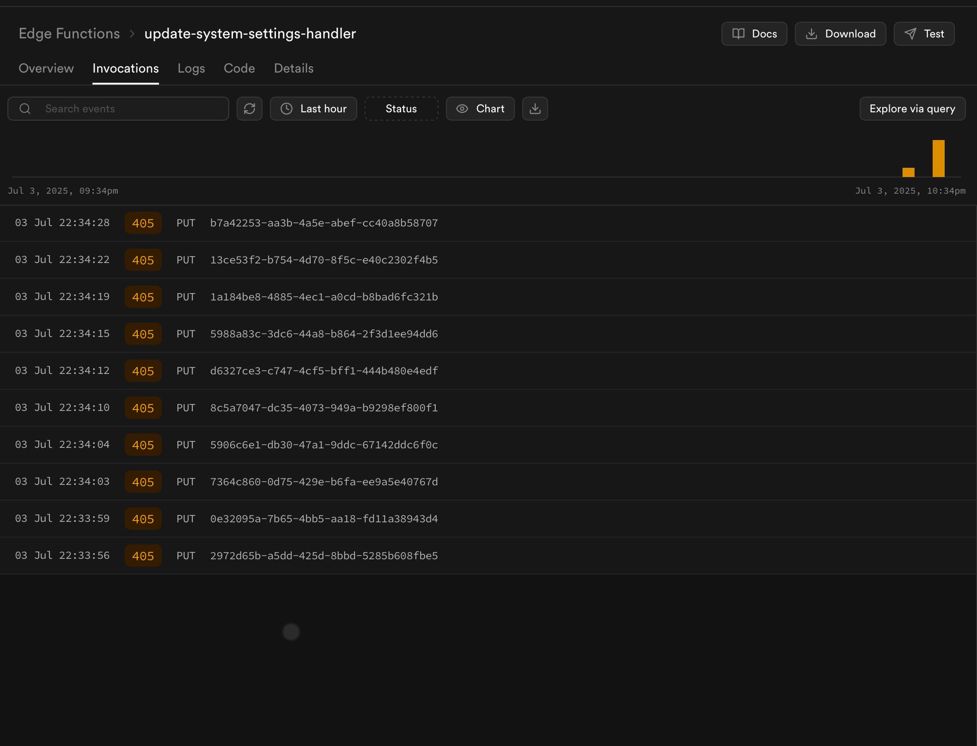977x746 pixels.
Task: Open the Overview tab
Action: pyautogui.click(x=46, y=68)
